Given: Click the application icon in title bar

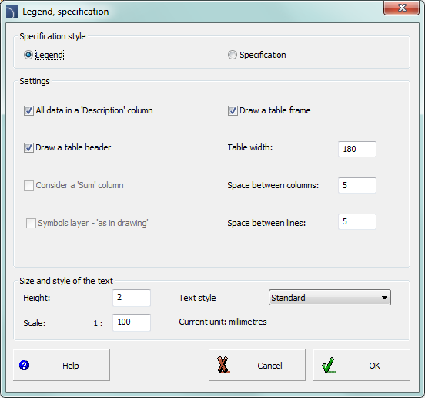Looking at the screenshot, I should coord(12,12).
